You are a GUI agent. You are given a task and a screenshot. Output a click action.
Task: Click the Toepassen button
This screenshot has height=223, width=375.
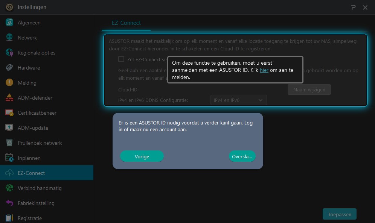[x=340, y=214]
